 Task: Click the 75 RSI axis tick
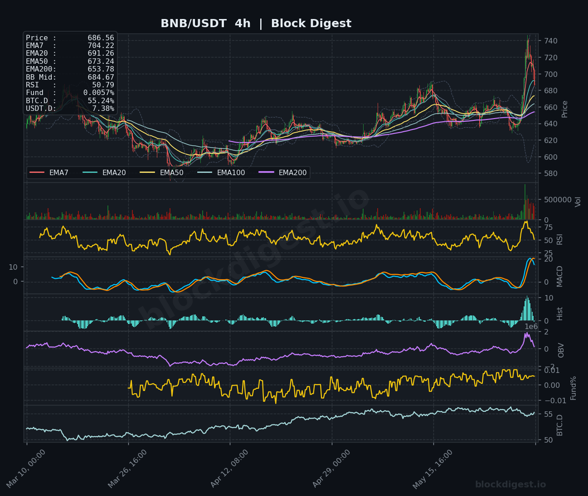(x=548, y=227)
